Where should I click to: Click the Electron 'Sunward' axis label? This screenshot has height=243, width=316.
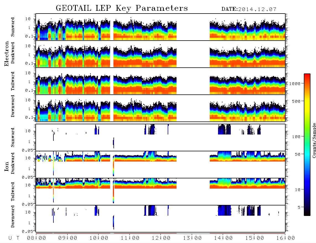[x=13, y=27]
